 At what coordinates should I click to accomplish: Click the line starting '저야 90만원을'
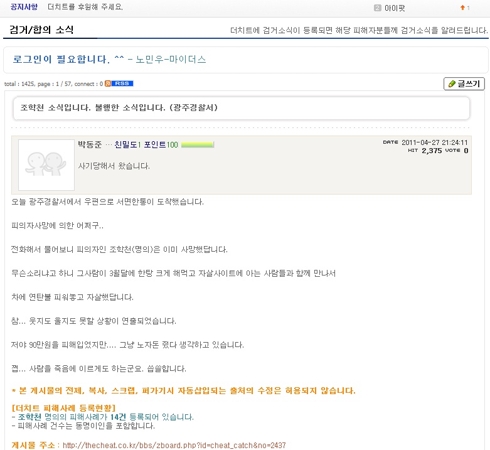pyautogui.click(x=127, y=345)
